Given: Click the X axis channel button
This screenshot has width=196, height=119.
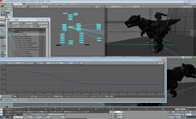Looking at the screenshot, I should click(2, 109).
